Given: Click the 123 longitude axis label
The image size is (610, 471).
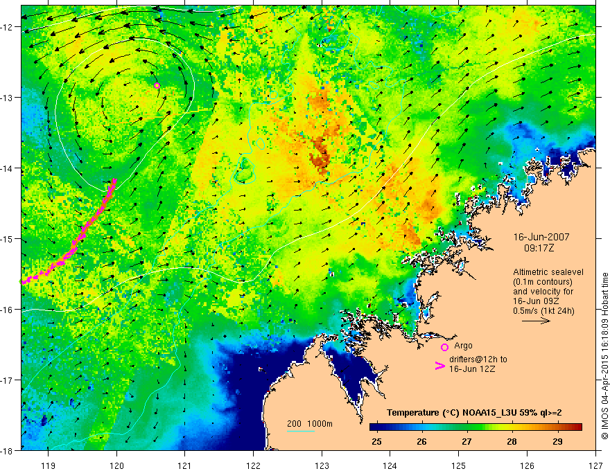Looking at the screenshot, I should pos(322,465).
